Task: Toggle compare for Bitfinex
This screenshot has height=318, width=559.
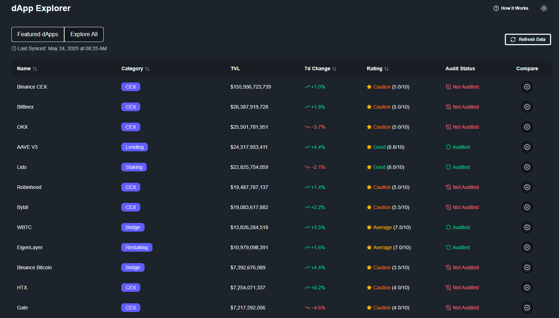Action: pos(527,107)
